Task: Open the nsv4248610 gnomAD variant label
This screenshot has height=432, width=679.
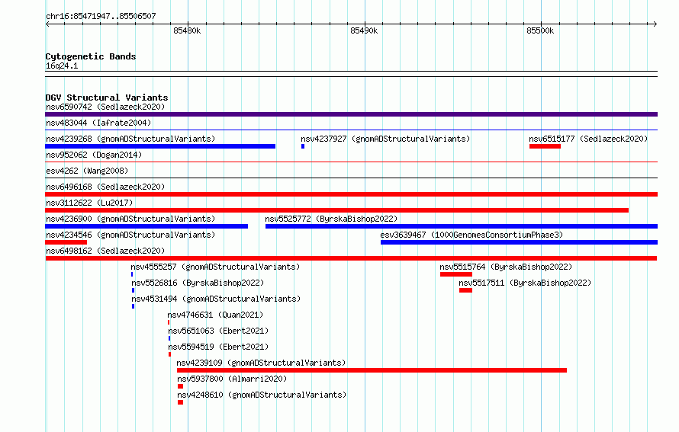Action: point(262,395)
